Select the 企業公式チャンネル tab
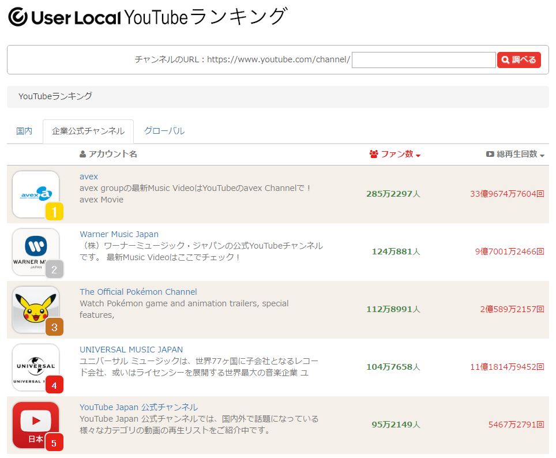 tap(88, 132)
